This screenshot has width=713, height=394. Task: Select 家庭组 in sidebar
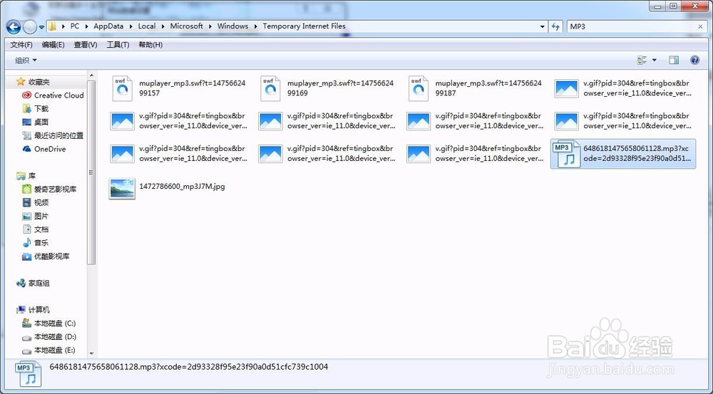point(34,283)
